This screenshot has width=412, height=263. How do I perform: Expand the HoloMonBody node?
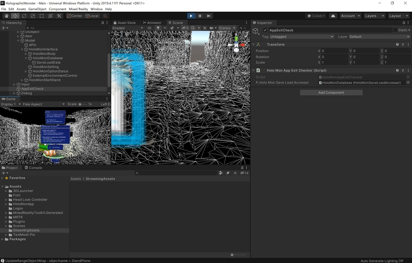[26, 54]
